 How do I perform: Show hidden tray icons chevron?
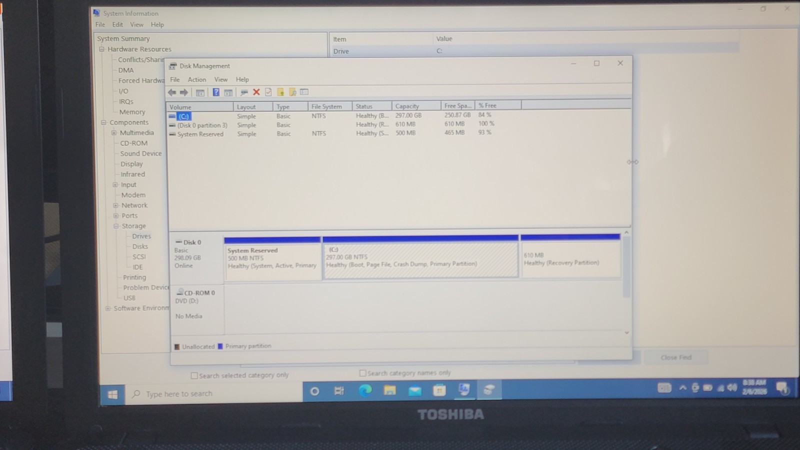tap(682, 387)
